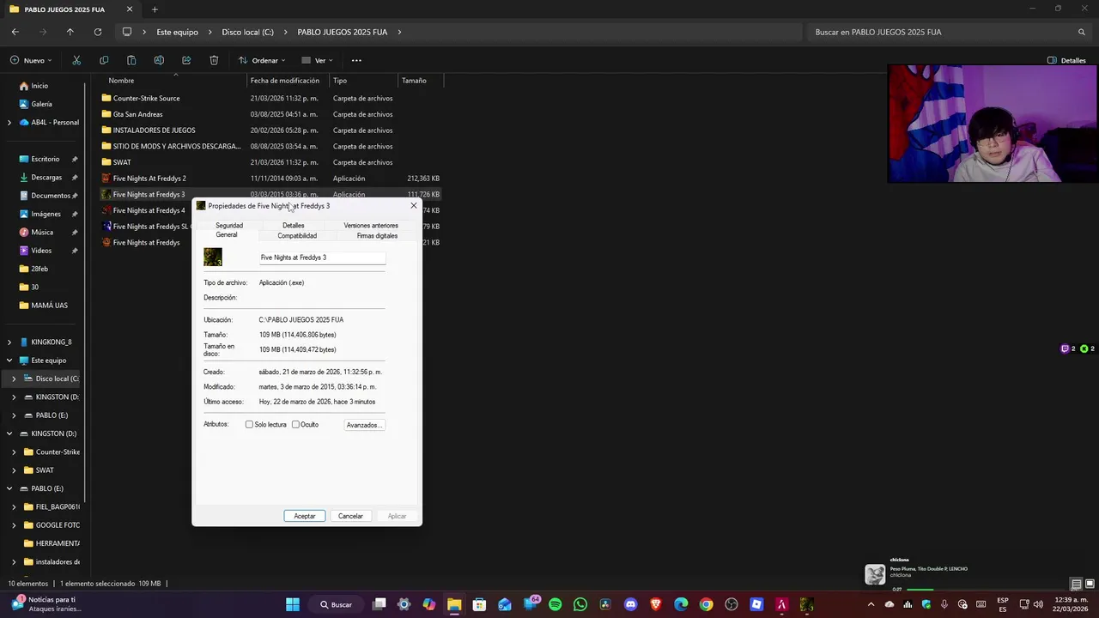
Task: Expand the PABLO (E:) node under Este equipo
Action: point(14,415)
